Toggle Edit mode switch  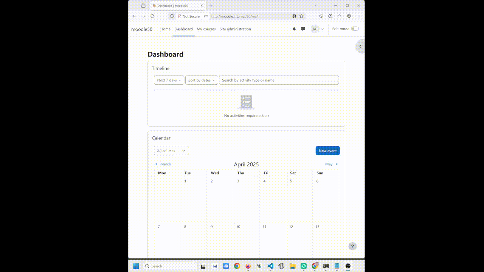(355, 29)
